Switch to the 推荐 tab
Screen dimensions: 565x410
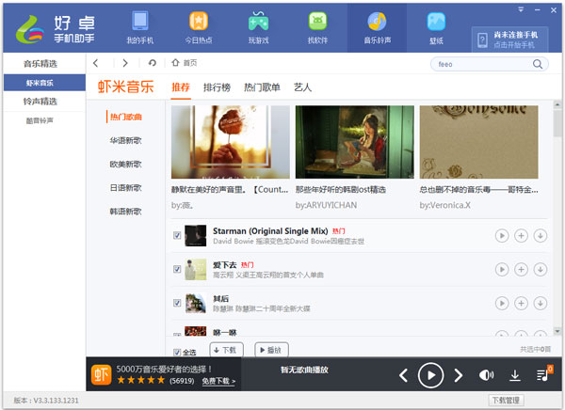tap(181, 87)
